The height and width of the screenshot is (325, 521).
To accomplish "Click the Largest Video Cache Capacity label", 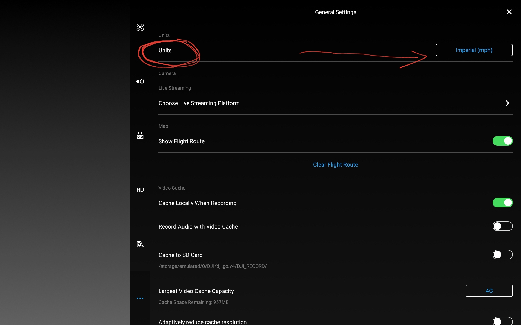I will [196, 291].
